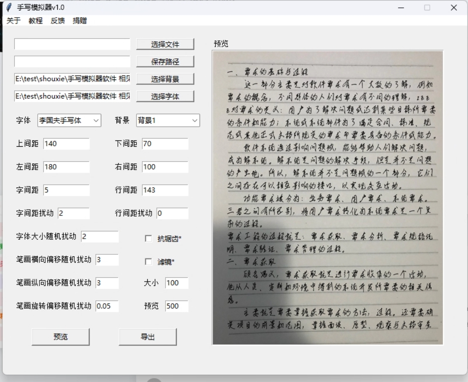
Task: Click the empty file path field at top
Action: 72,44
